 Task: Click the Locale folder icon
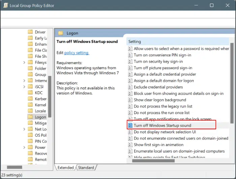click(30, 111)
